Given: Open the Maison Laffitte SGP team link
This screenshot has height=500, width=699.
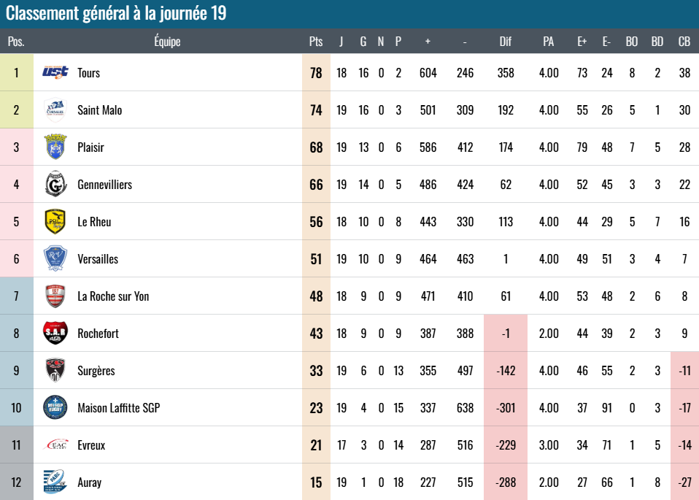Looking at the screenshot, I should (x=119, y=408).
